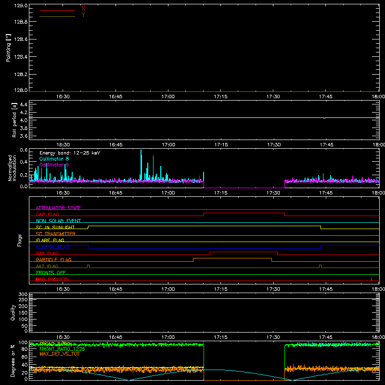Select the GAP_FLAG label

47,214
